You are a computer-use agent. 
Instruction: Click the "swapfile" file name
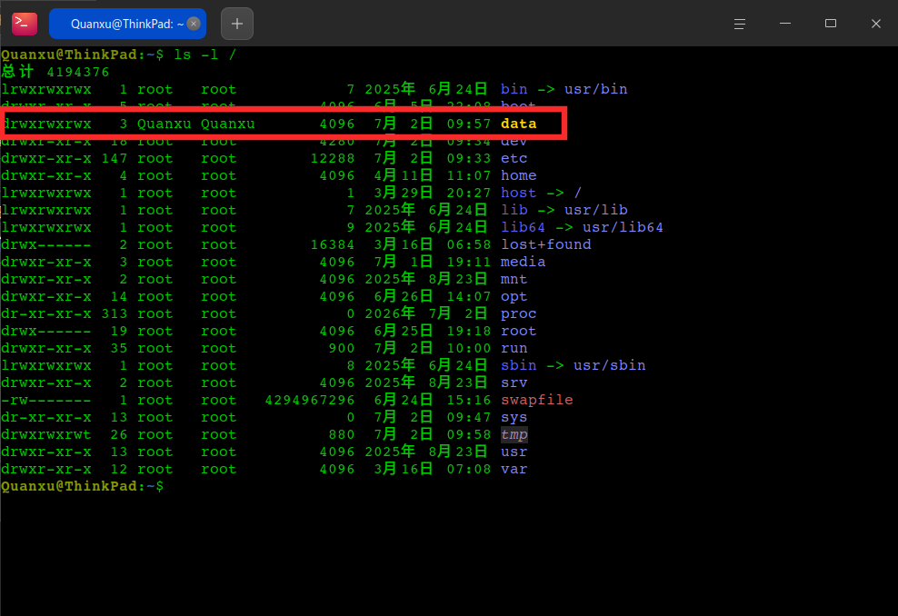pyautogui.click(x=537, y=400)
